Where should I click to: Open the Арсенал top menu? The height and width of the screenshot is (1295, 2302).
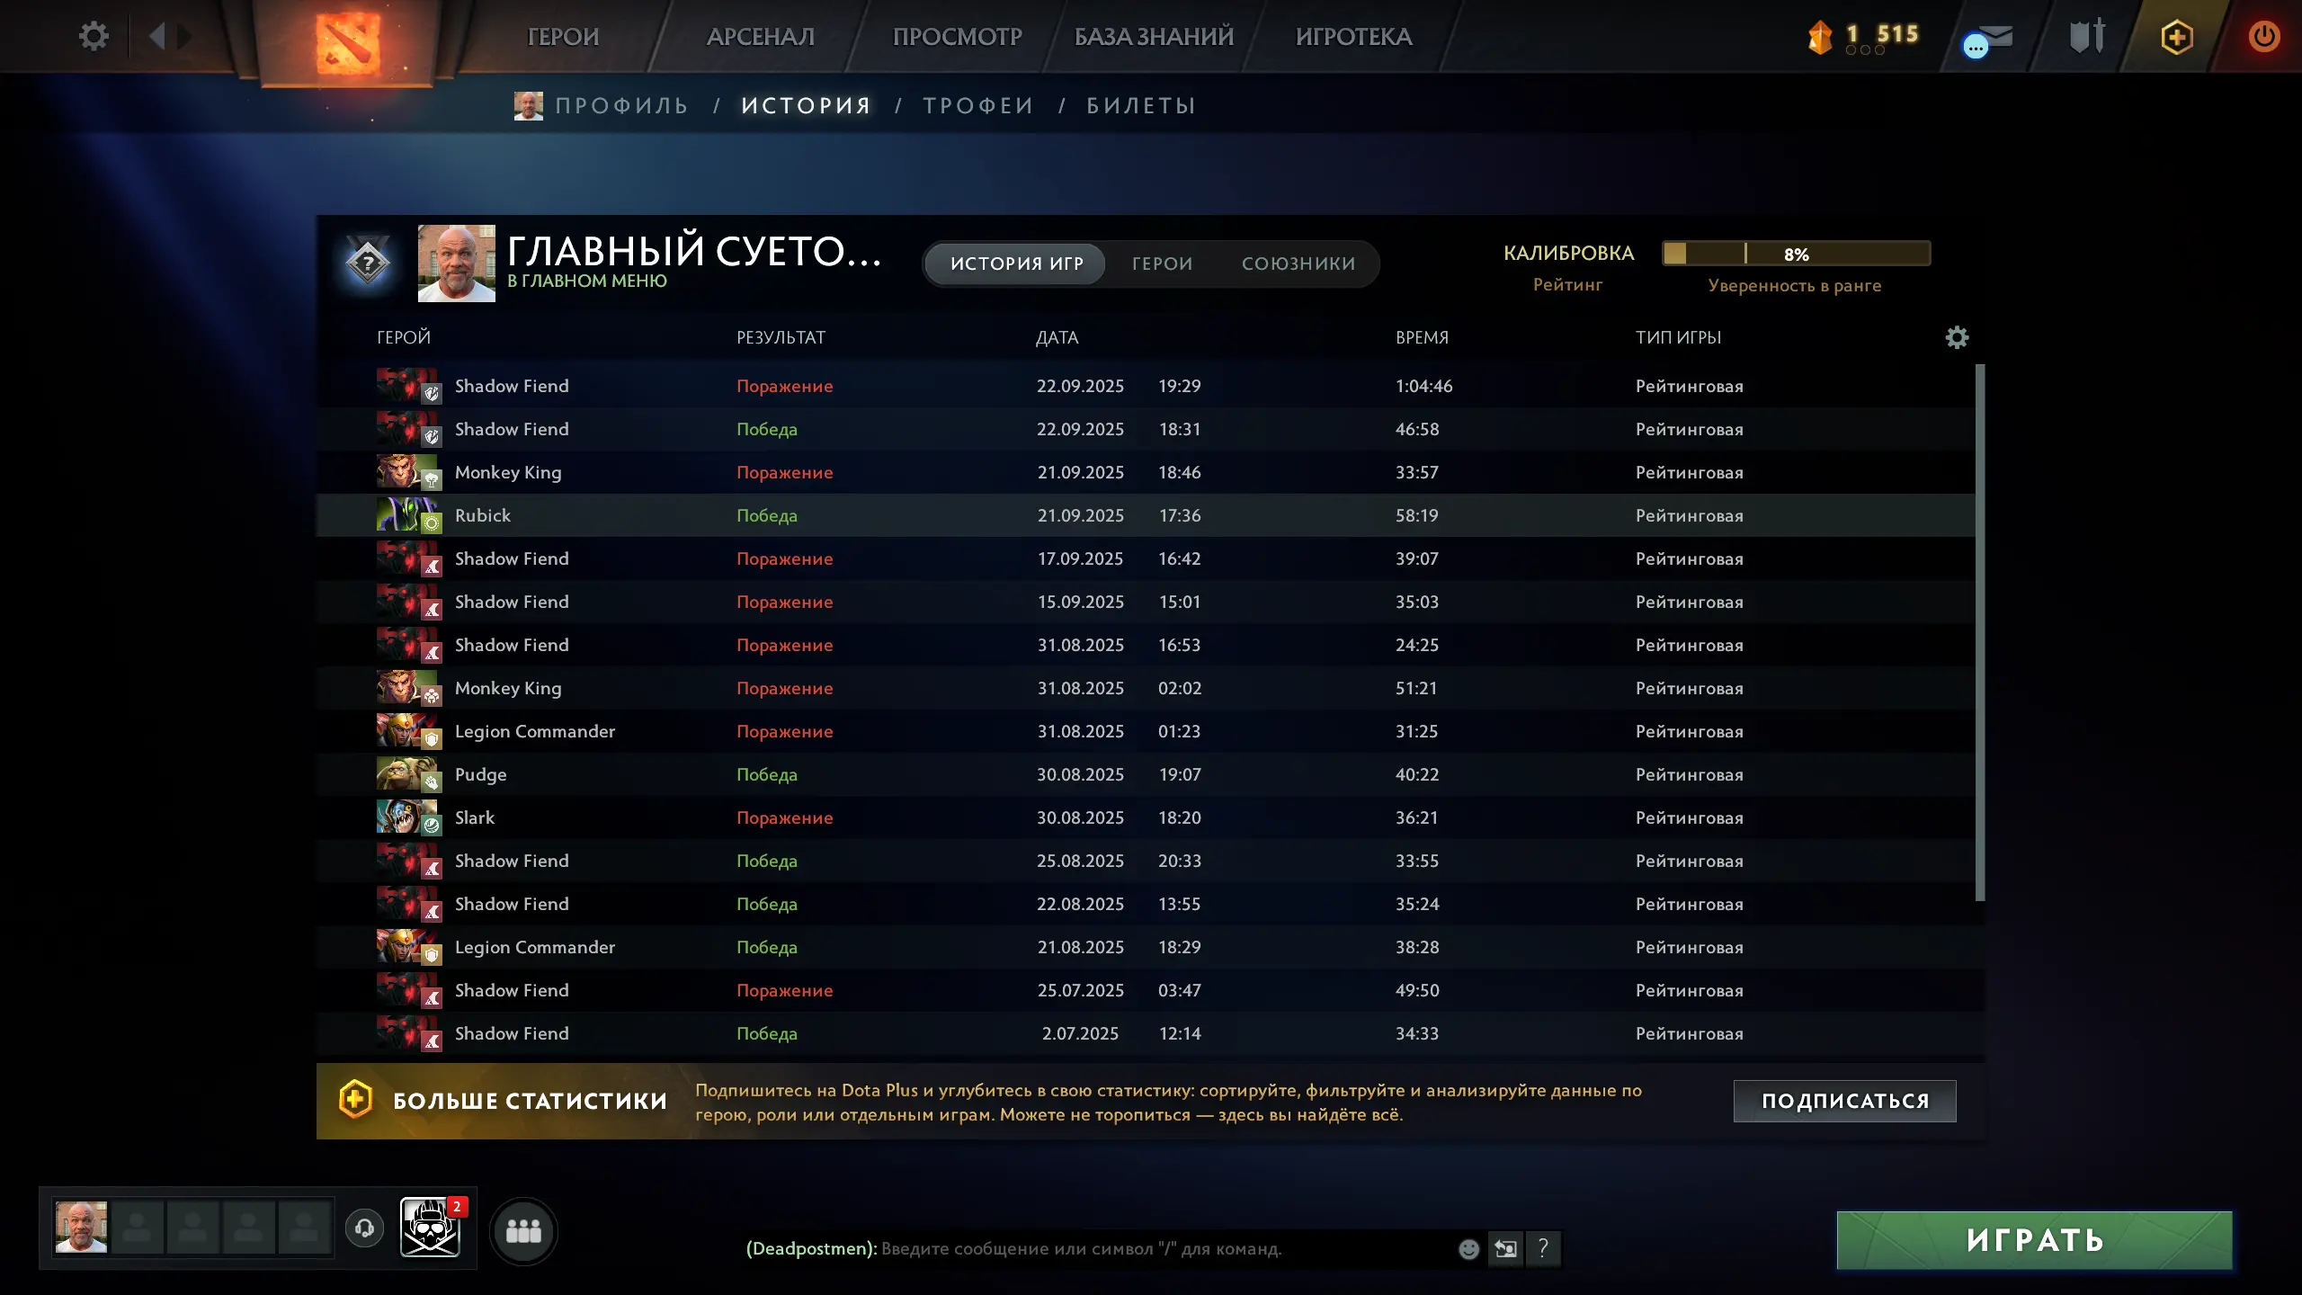click(761, 37)
